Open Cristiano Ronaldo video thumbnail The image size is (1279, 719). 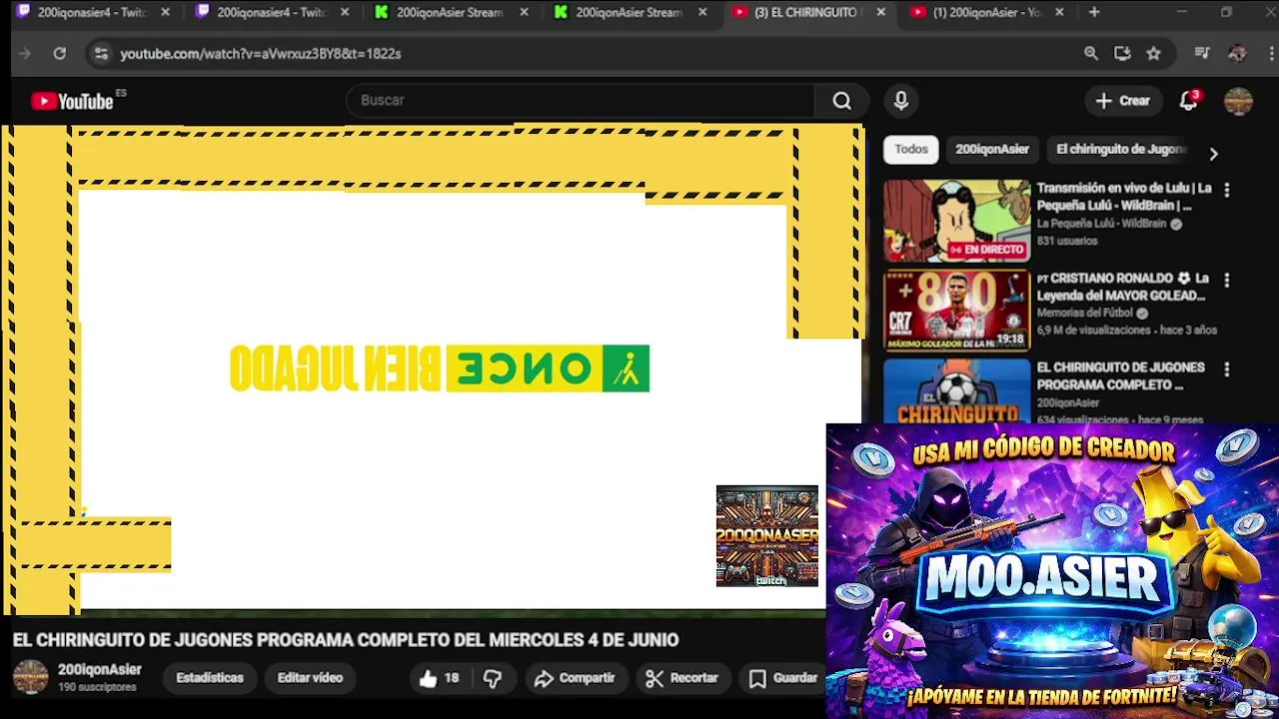[956, 311]
